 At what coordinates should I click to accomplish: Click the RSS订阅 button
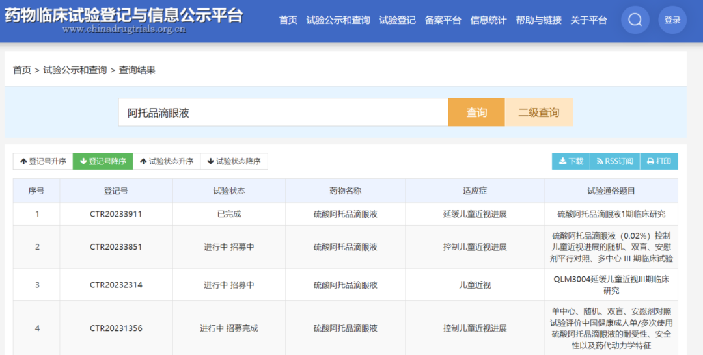point(614,161)
